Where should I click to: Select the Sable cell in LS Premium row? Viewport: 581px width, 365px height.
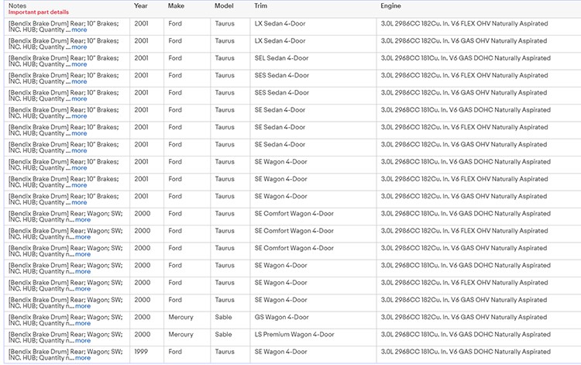click(x=223, y=335)
